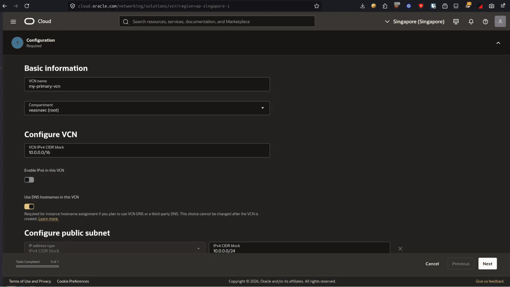Screen dimensions: 510x287
Task: Go back with the browser back arrow
Action: pyautogui.click(x=5, y=6)
